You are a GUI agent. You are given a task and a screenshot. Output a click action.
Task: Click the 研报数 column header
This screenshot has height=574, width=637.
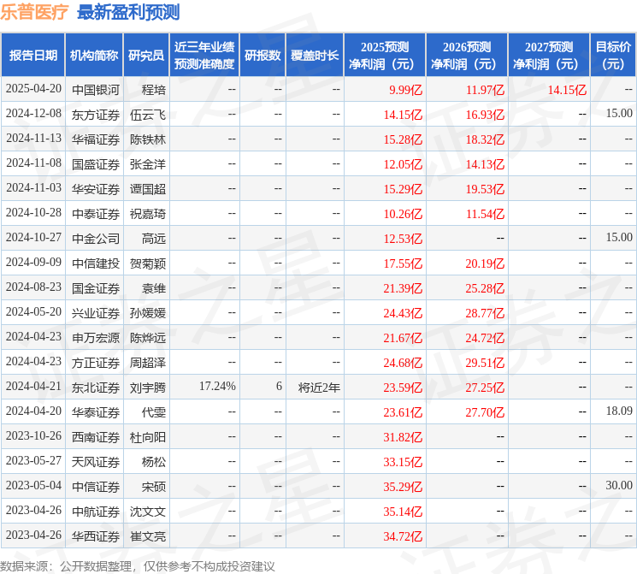tap(262, 56)
